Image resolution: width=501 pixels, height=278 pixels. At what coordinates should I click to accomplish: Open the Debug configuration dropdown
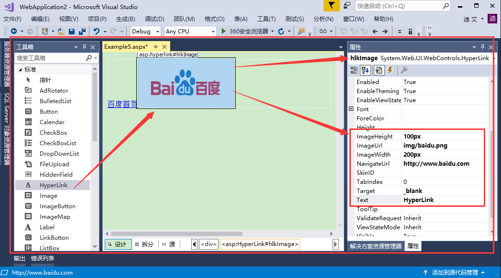(x=158, y=32)
